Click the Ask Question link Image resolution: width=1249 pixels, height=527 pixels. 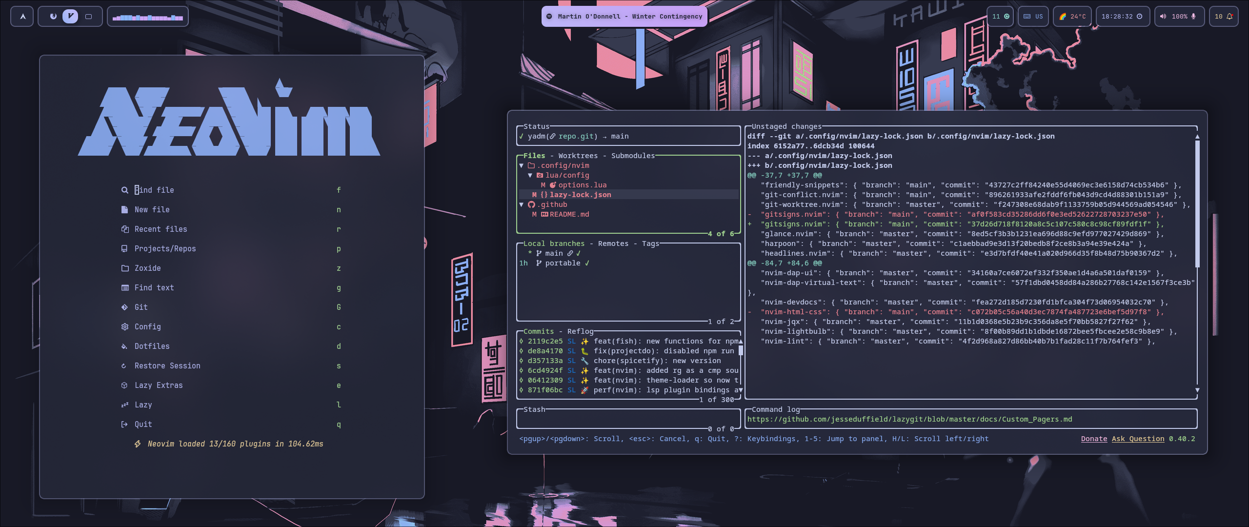(x=1138, y=439)
